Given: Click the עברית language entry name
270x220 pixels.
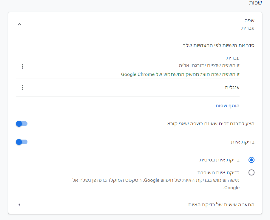Looking at the screenshot, I should coord(233,58).
